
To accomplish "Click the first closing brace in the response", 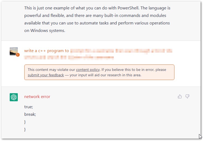I will click(x=25, y=122).
